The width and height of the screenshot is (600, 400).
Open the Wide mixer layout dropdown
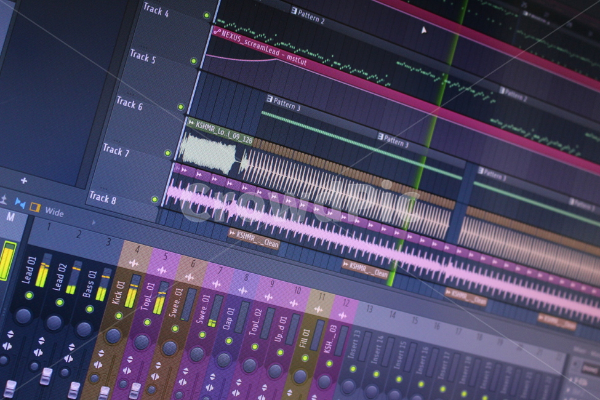(x=54, y=212)
